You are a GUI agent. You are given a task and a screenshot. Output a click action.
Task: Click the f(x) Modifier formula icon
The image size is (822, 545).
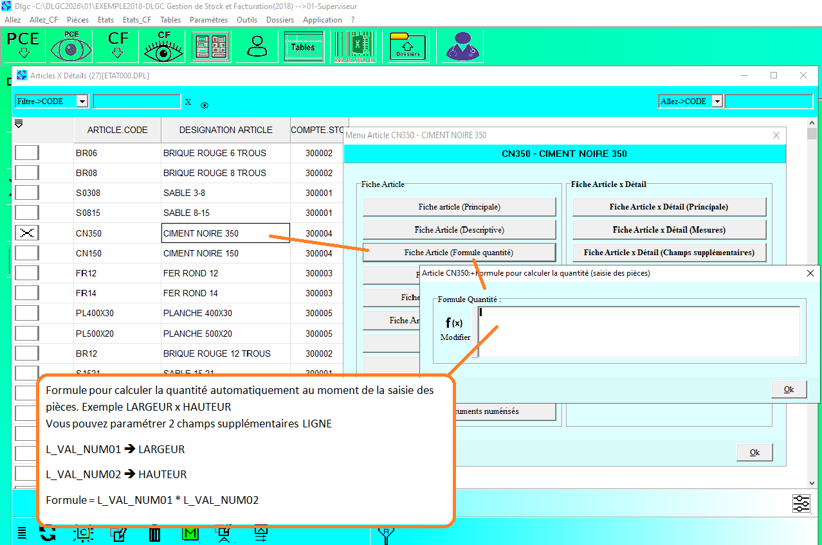[x=455, y=329]
